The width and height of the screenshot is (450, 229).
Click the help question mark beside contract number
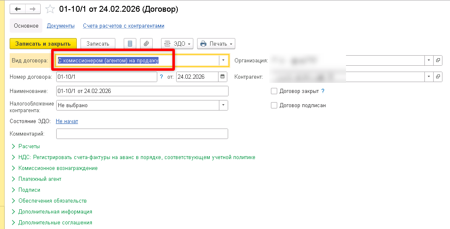161,77
